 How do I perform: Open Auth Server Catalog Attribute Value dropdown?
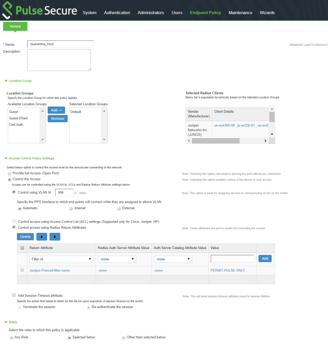[x=173, y=259]
